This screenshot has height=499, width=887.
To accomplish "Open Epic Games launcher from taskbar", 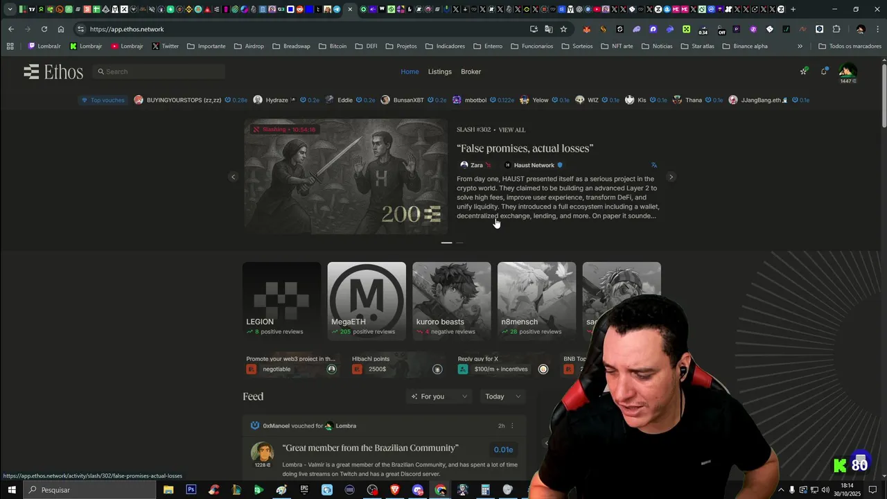I will point(304,490).
